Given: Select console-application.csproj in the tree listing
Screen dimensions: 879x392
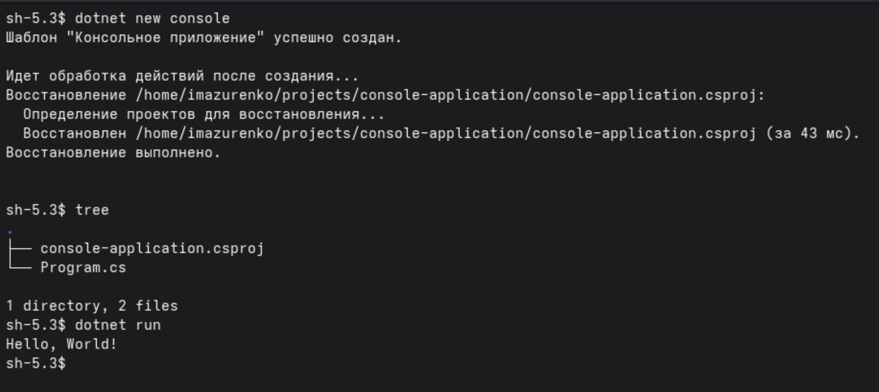Looking at the screenshot, I should click(x=152, y=248).
